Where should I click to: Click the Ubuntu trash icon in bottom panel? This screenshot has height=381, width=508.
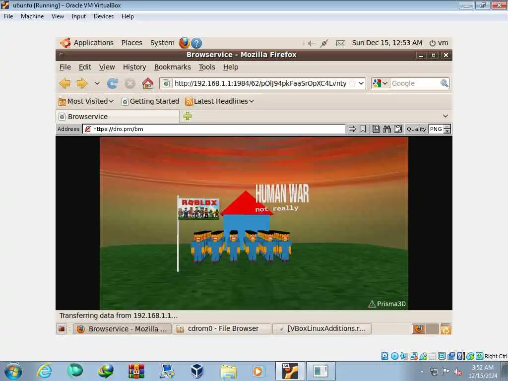click(446, 329)
